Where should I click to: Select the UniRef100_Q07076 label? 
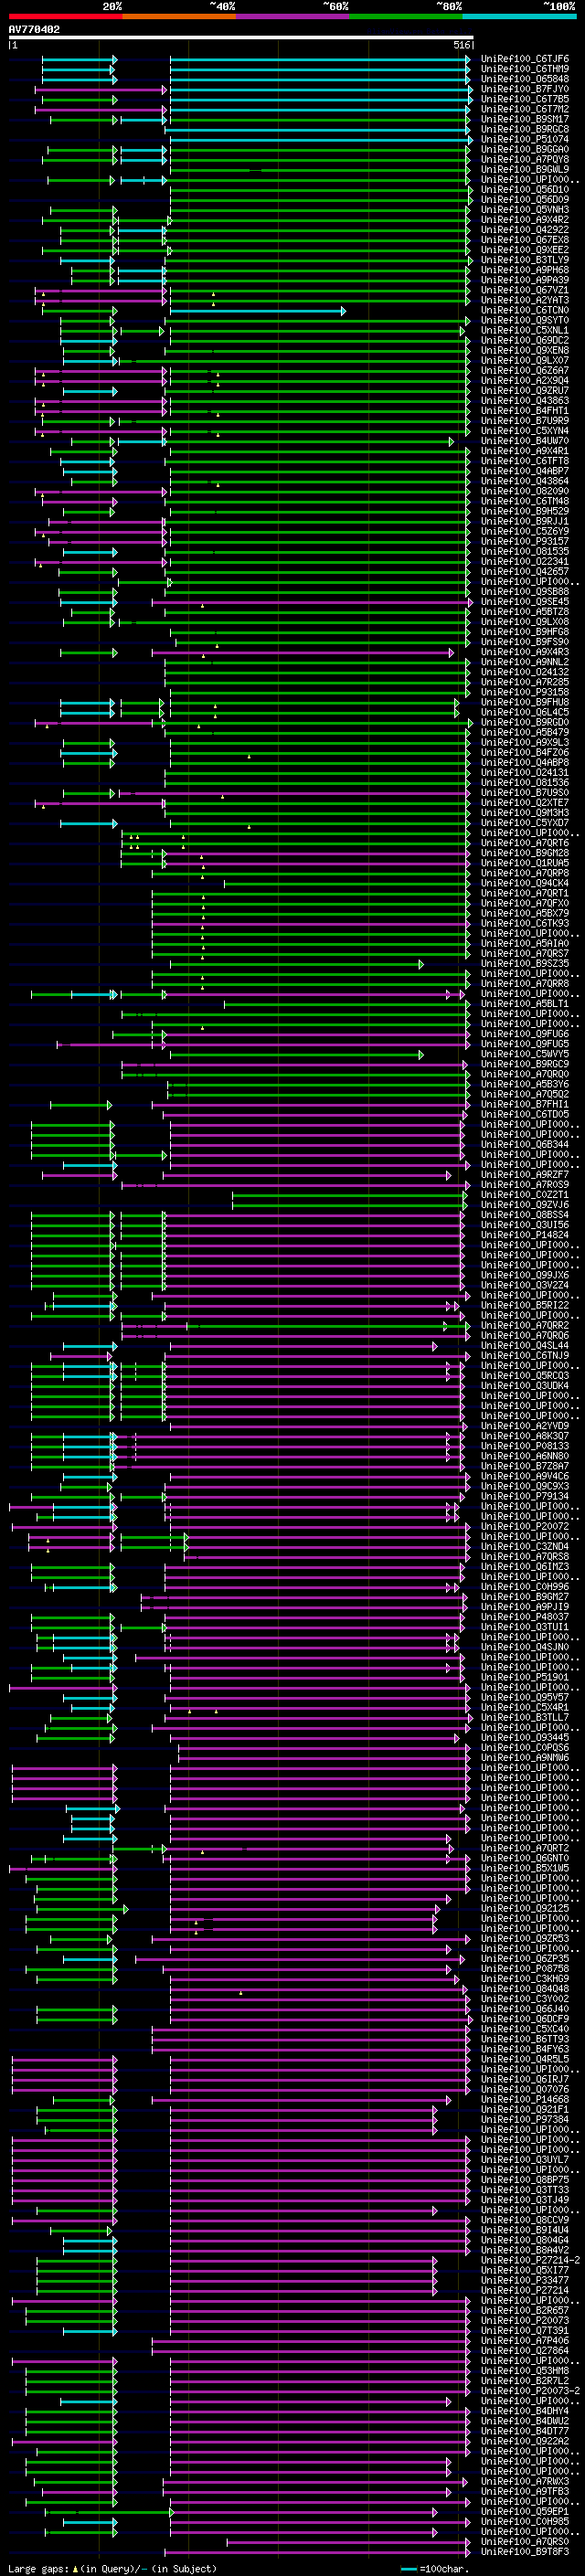click(525, 2089)
